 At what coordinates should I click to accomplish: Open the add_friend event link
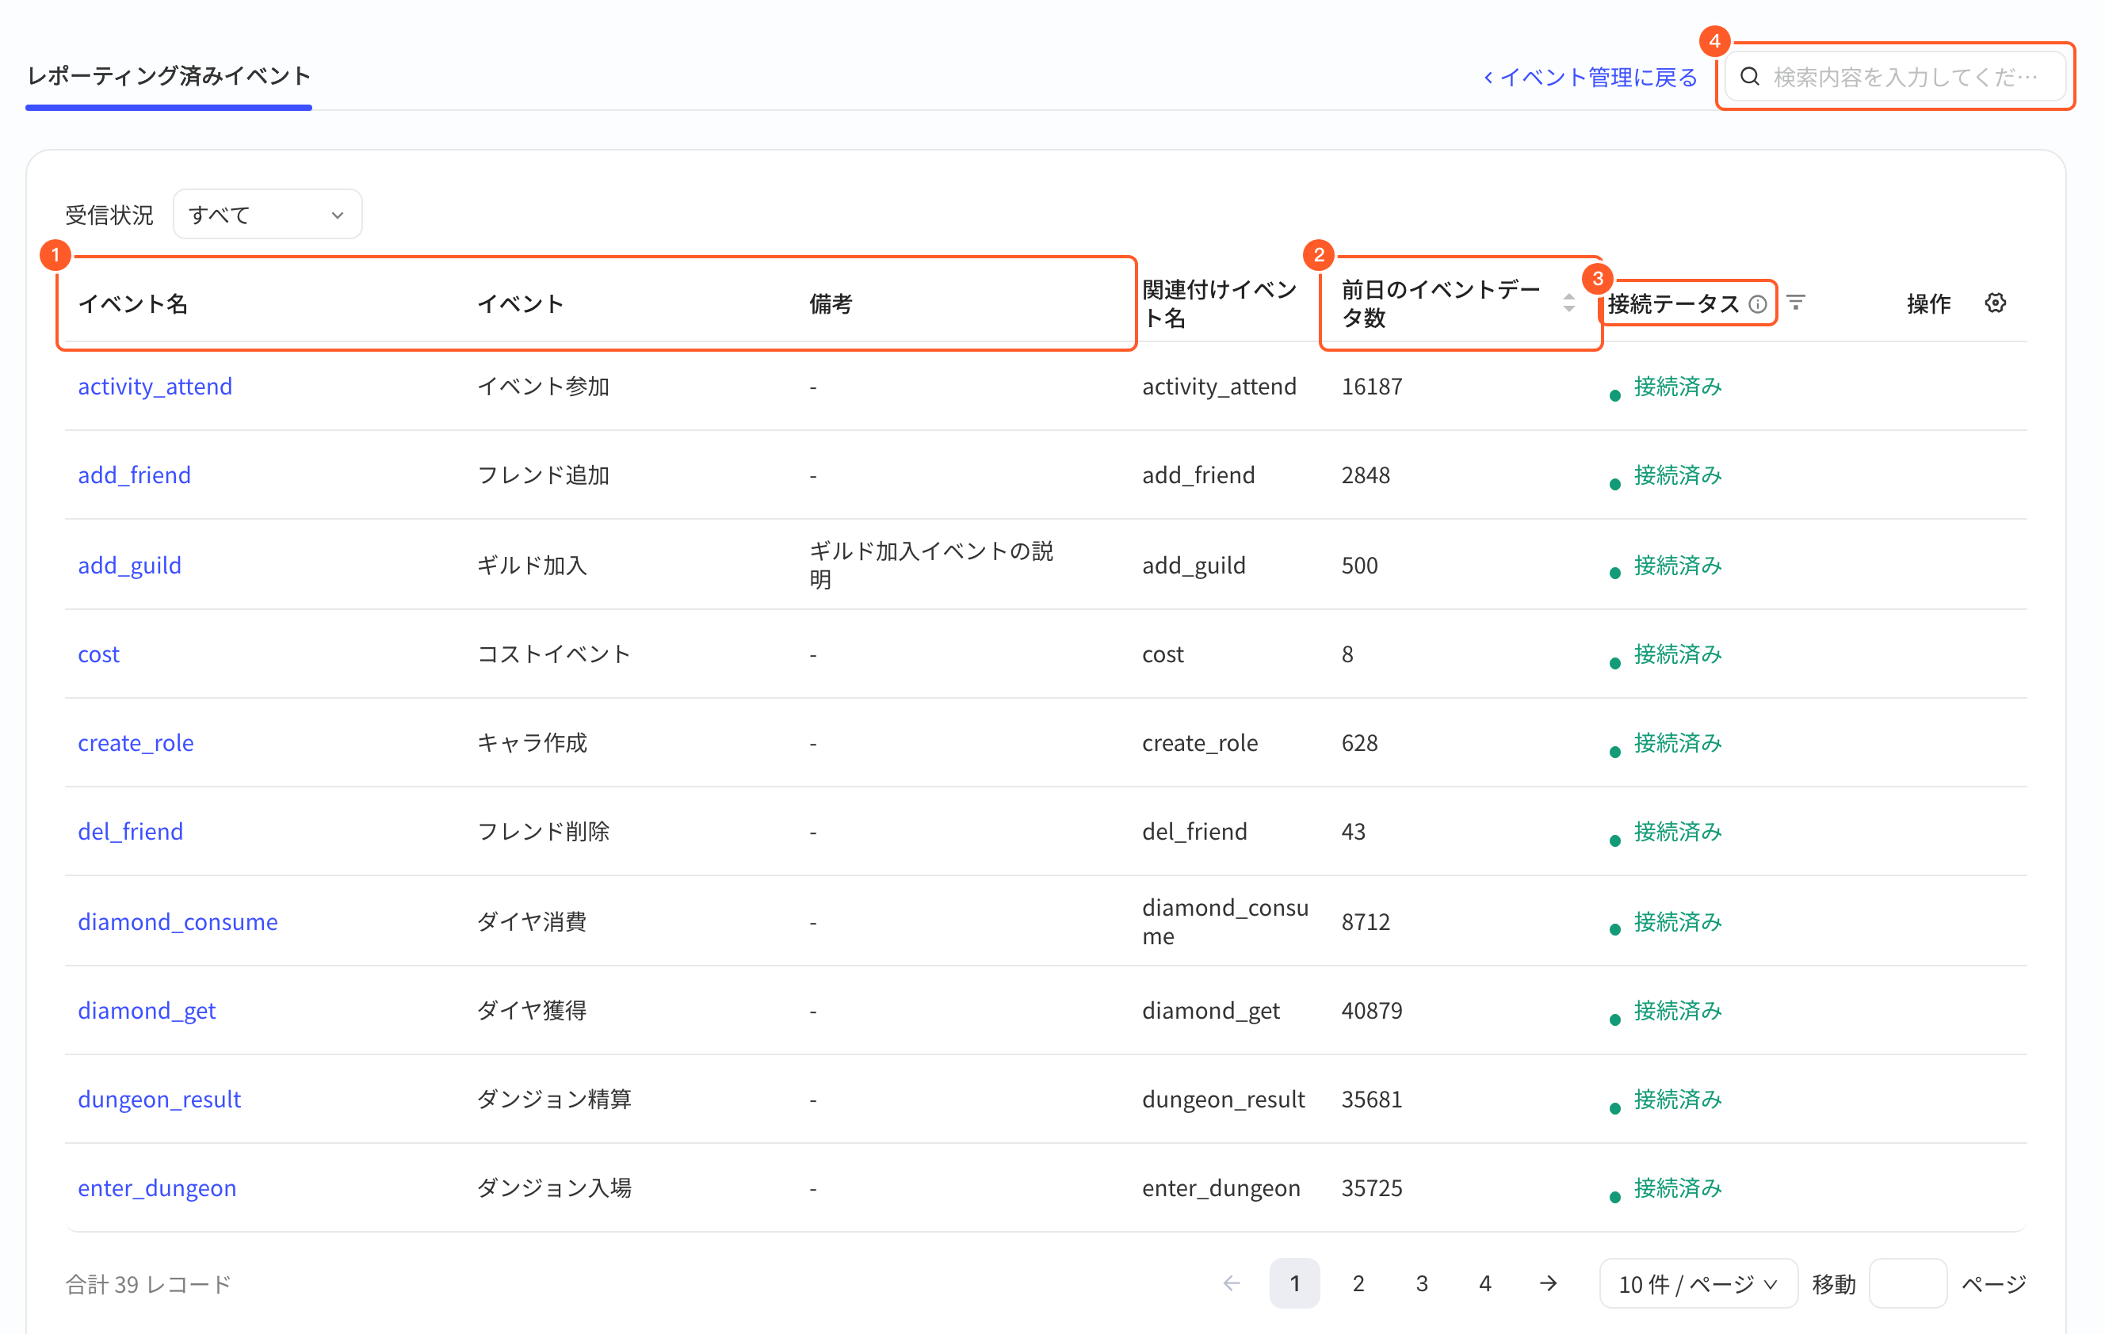click(x=134, y=475)
